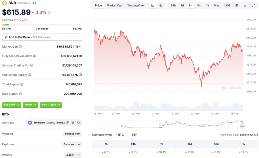Select the line chart view icon
The width and height of the screenshot is (259, 158).
click(x=153, y=5)
